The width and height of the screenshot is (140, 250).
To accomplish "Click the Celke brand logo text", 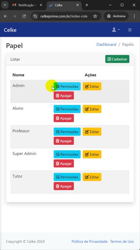I will tap(10, 30).
